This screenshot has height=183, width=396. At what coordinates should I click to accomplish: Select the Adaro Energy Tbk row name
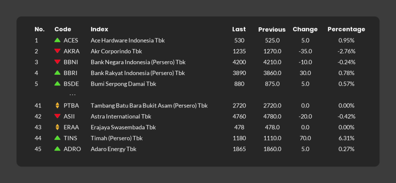pos(113,149)
